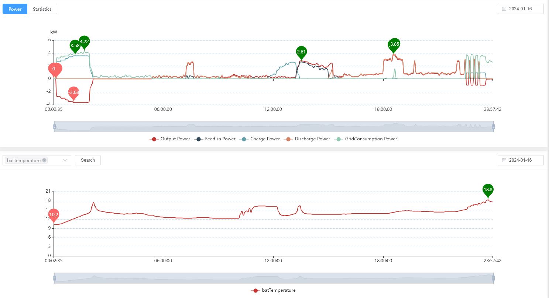Expand the batTemperature parameter dropdown arrow

(x=65, y=160)
